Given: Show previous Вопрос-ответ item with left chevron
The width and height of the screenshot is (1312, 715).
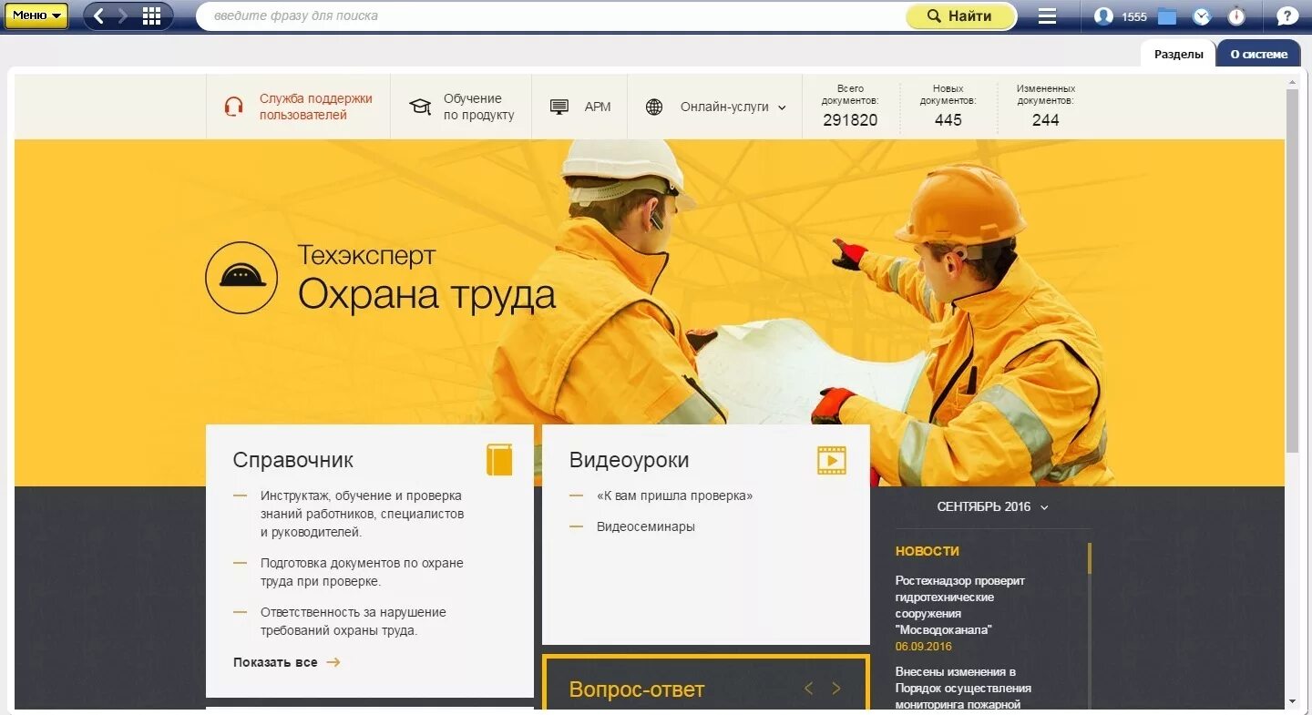Looking at the screenshot, I should (x=808, y=689).
